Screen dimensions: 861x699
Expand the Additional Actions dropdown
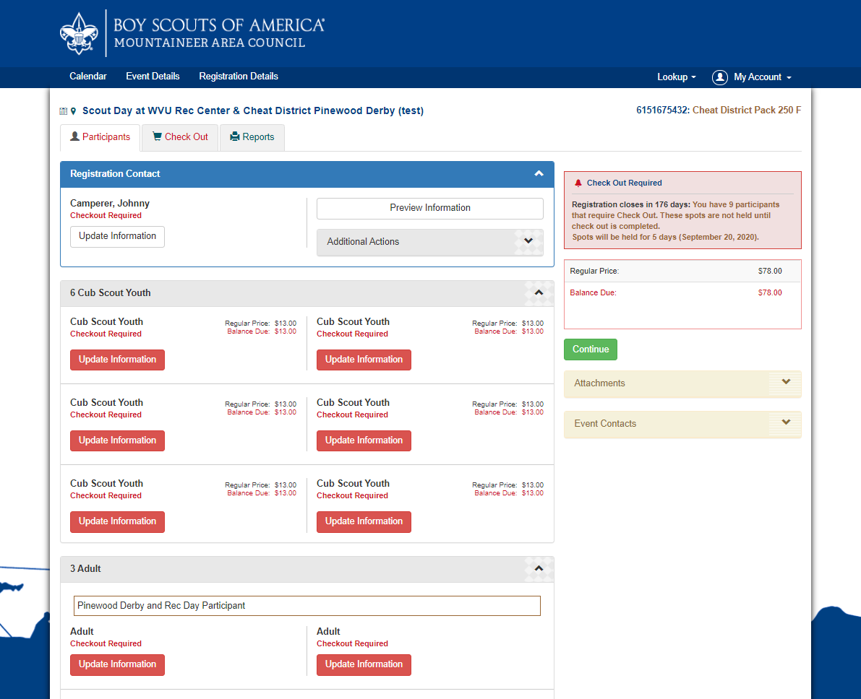coord(430,242)
